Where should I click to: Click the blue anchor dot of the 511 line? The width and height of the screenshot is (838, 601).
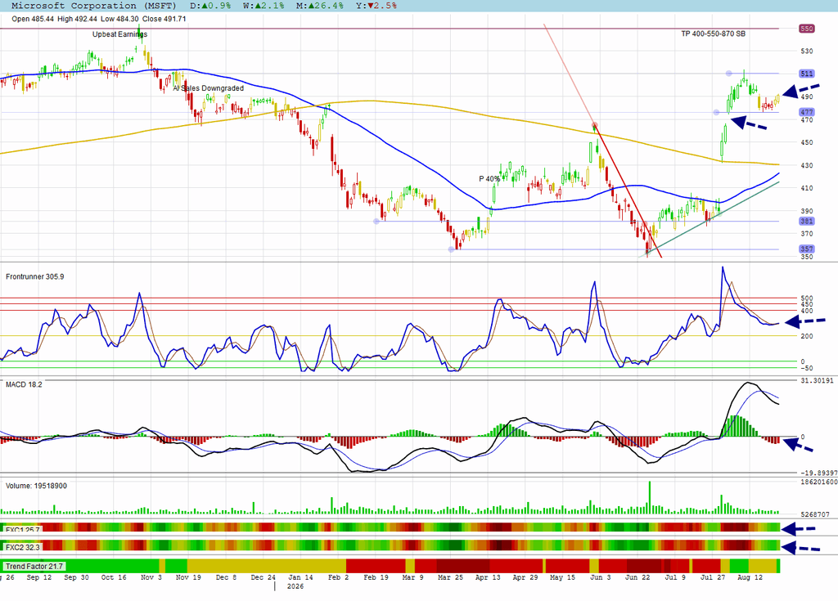tap(728, 74)
